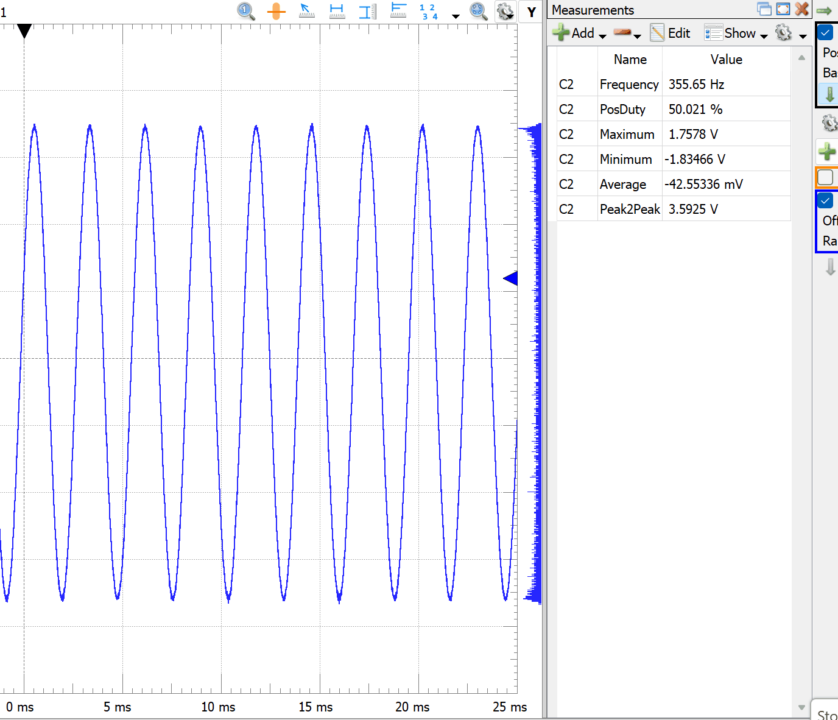The image size is (838, 720).
Task: Select the Frequency measurement row
Action: point(674,84)
